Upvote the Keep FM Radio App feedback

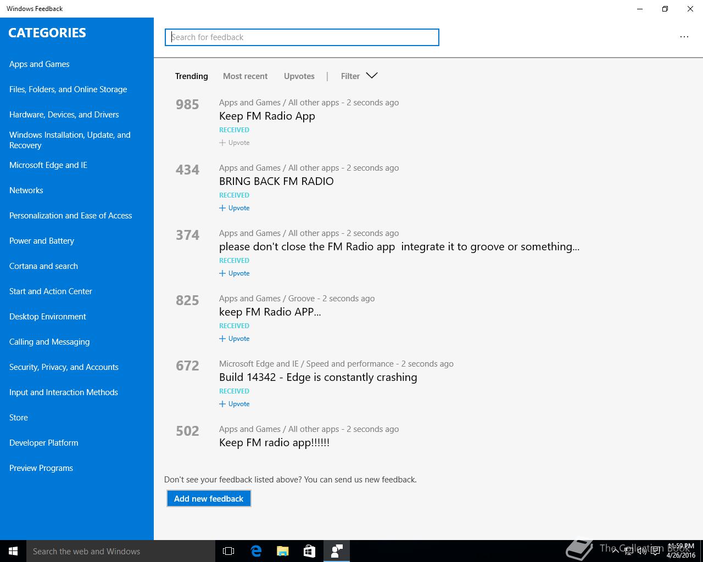[x=235, y=143]
